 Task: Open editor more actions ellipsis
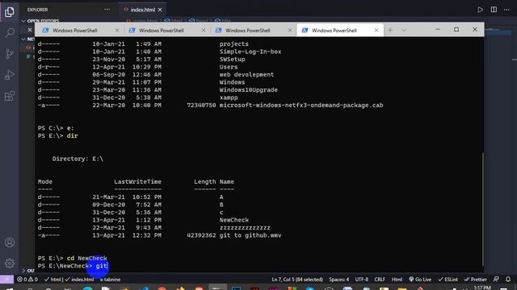(506, 10)
